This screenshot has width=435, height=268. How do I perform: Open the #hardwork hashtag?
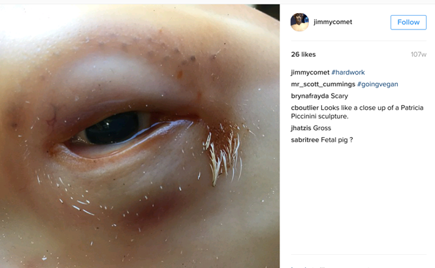tap(348, 73)
